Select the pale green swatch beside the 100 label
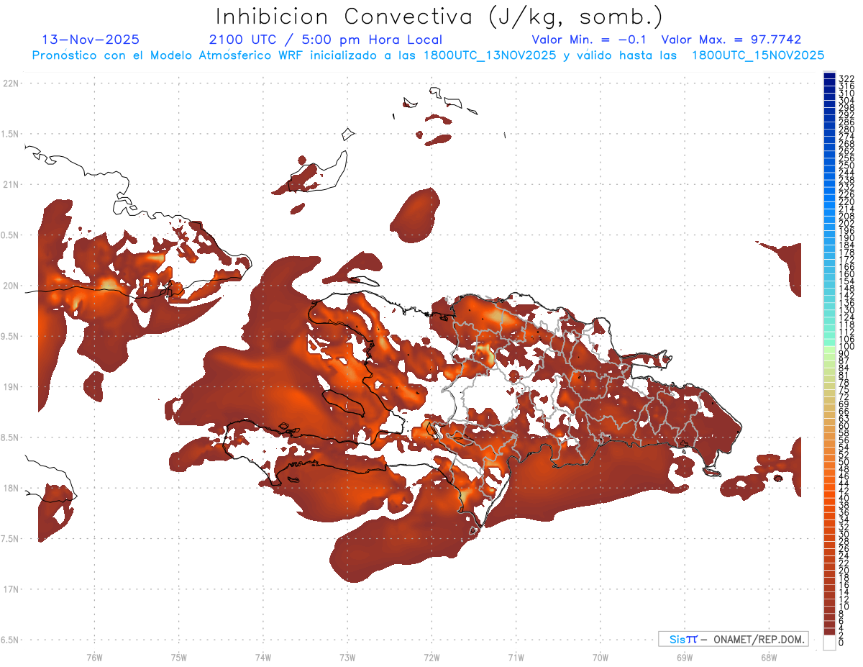The height and width of the screenshot is (667, 863). [829, 349]
